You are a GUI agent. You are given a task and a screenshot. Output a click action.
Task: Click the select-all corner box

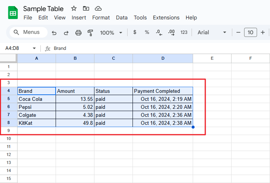[9, 58]
